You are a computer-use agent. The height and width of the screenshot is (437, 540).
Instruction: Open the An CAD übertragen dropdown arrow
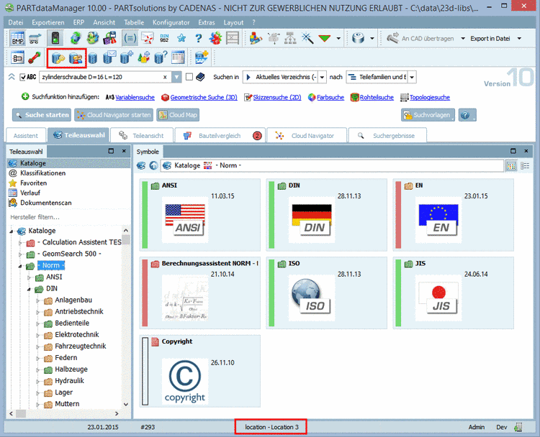click(463, 39)
